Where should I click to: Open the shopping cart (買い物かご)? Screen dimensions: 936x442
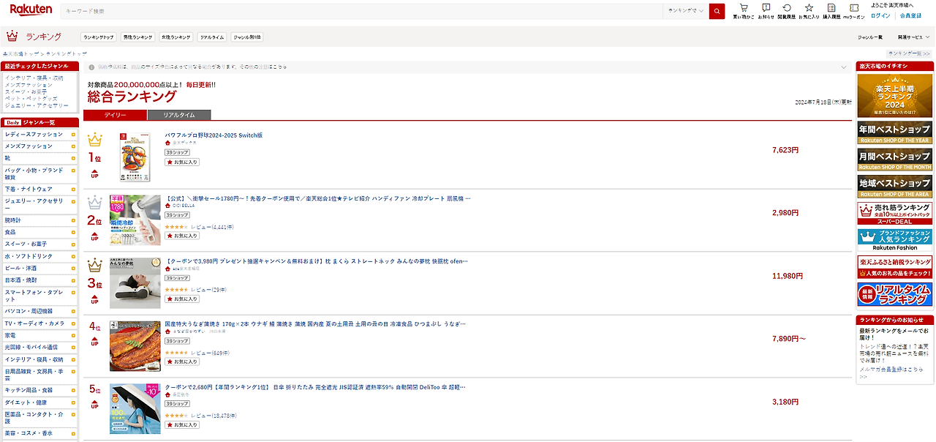pyautogui.click(x=744, y=11)
